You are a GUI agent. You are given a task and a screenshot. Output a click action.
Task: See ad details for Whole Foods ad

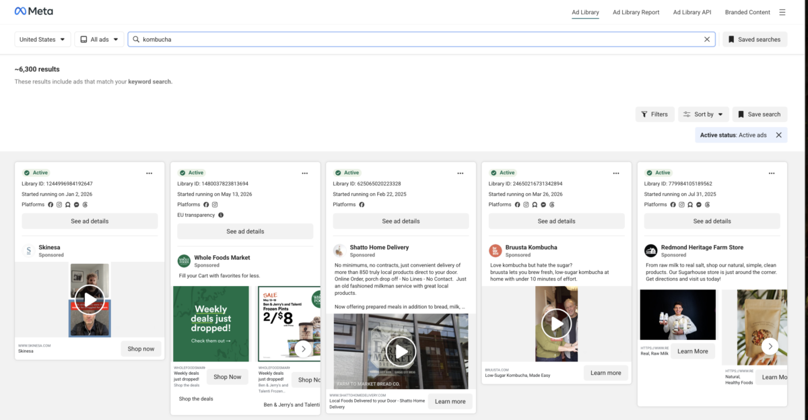point(245,231)
